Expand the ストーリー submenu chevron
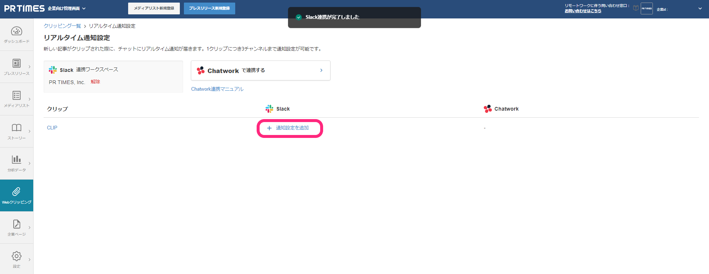 pyautogui.click(x=30, y=131)
